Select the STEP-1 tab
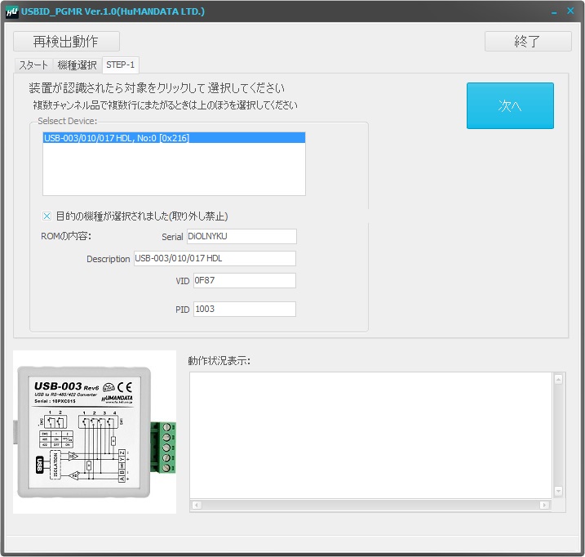The width and height of the screenshot is (585, 557). pyautogui.click(x=120, y=65)
